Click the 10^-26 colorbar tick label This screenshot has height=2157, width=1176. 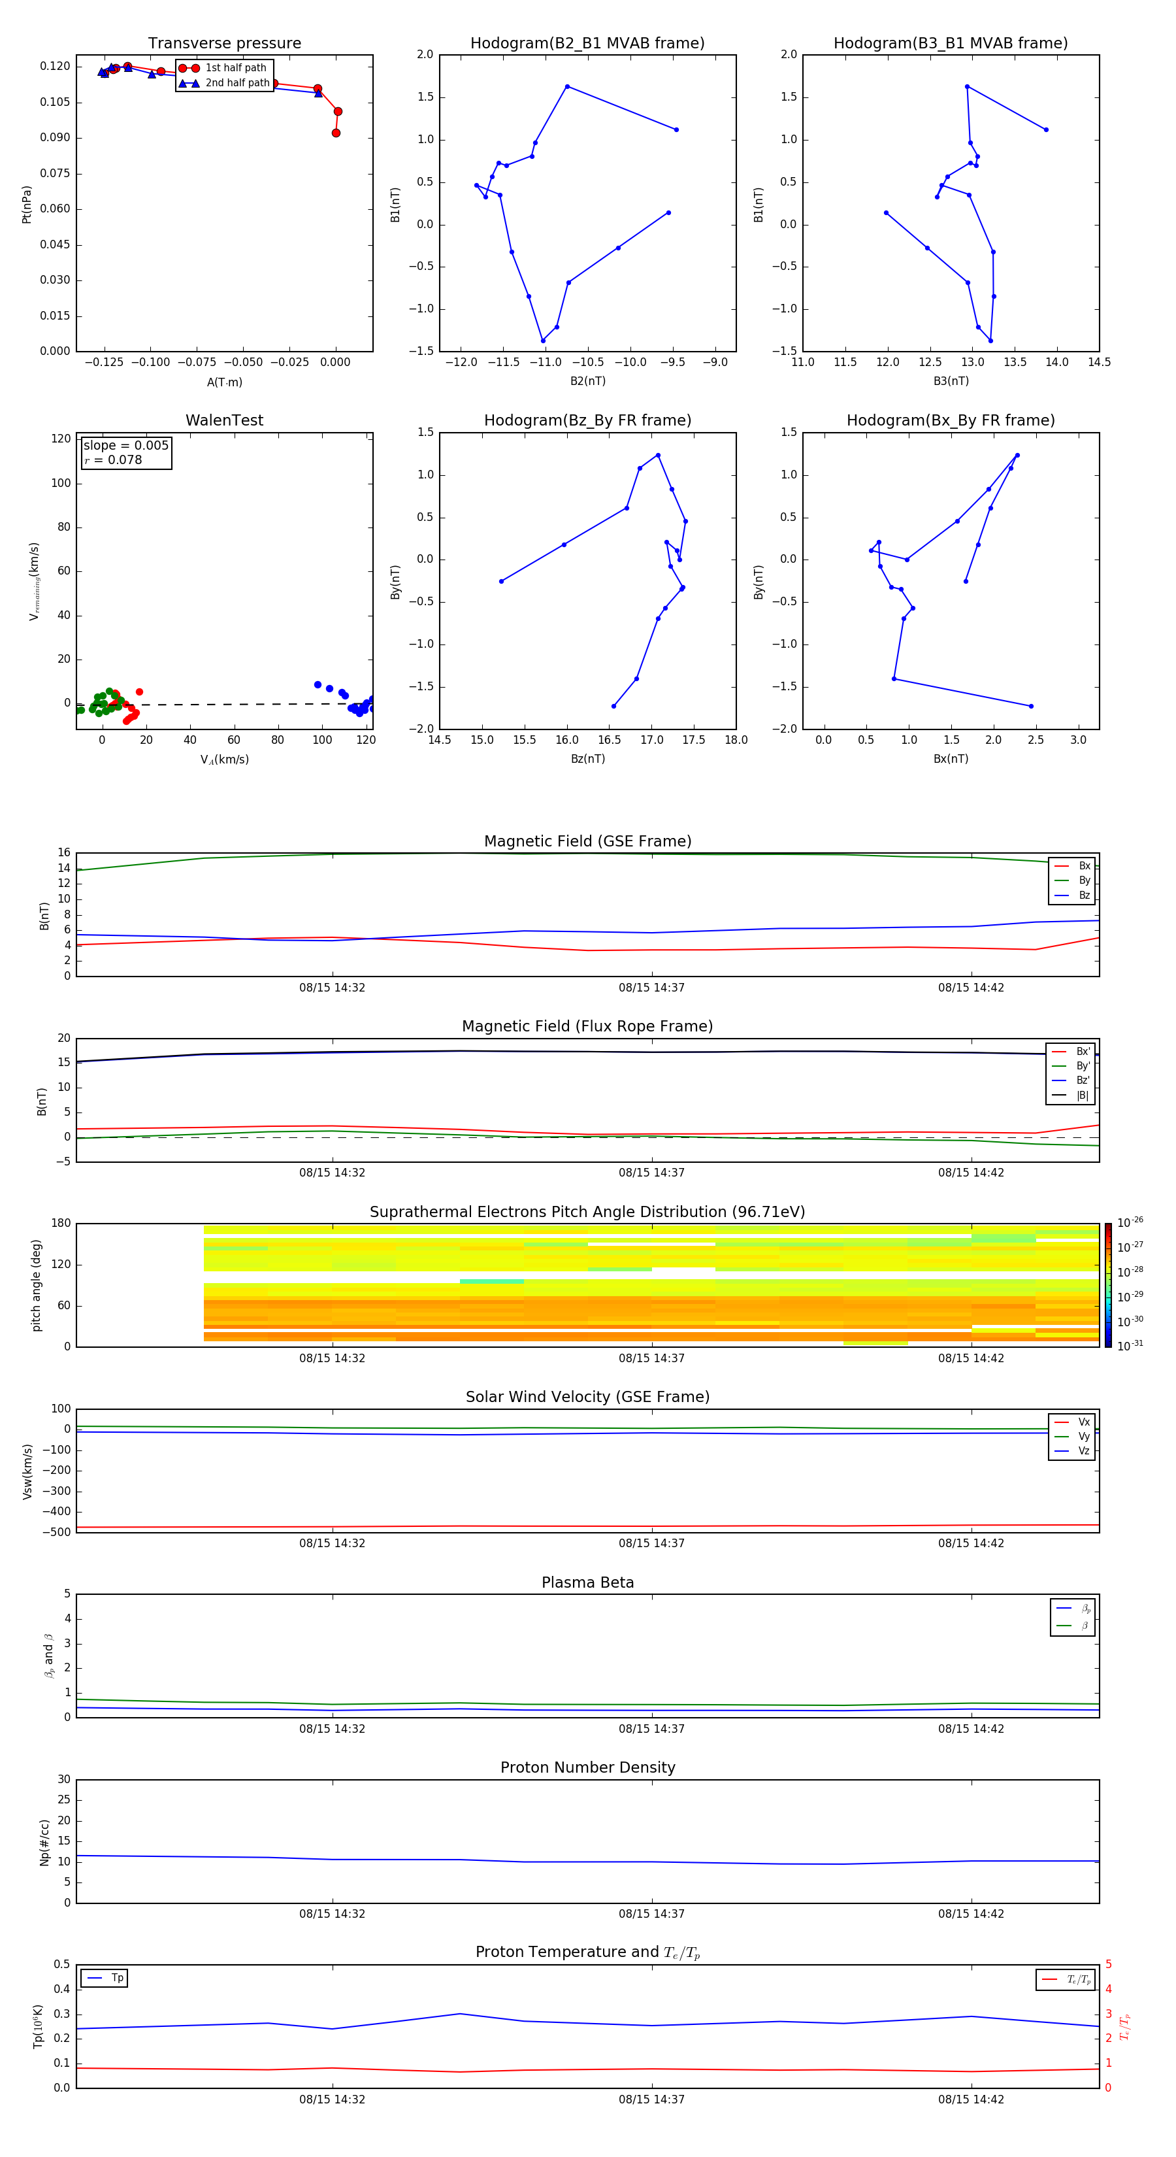pos(1130,1222)
